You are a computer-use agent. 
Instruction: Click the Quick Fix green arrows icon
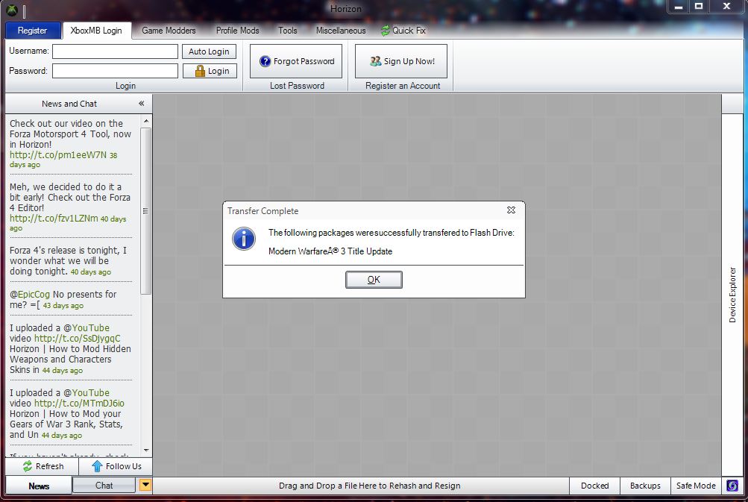386,31
